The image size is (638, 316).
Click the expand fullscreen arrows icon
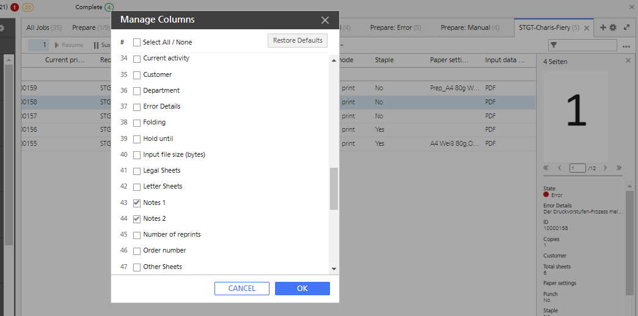click(626, 27)
